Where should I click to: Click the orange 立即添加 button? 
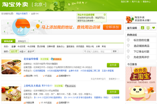tap(112, 27)
